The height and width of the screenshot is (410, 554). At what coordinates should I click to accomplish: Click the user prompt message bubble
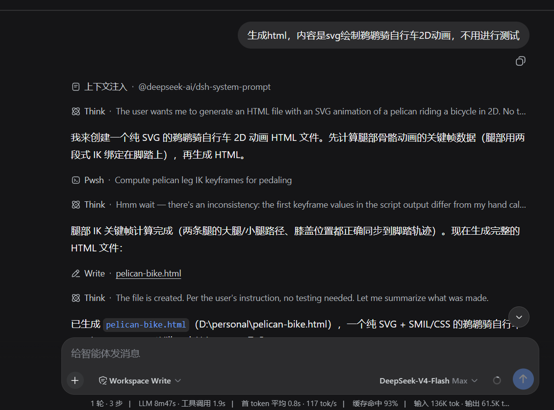click(x=383, y=35)
